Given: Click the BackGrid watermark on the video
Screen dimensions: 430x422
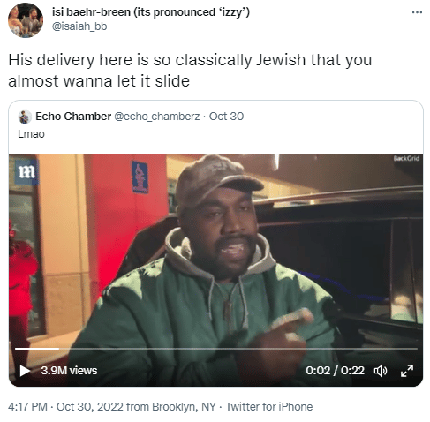Looking at the screenshot, I should coord(406,158).
